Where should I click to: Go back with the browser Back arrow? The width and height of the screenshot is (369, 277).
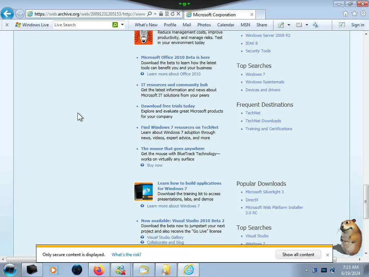pos(7,13)
